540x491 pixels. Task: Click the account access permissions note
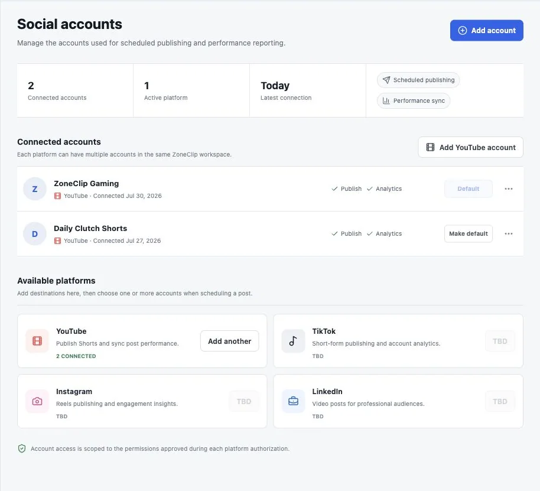[x=160, y=448]
